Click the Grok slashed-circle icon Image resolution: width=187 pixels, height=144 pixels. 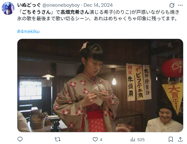(172, 5)
